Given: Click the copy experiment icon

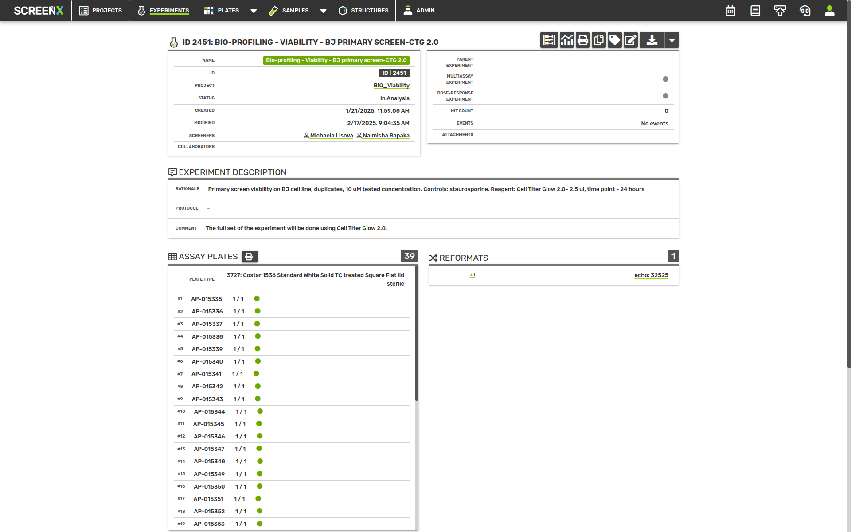Looking at the screenshot, I should tap(598, 40).
